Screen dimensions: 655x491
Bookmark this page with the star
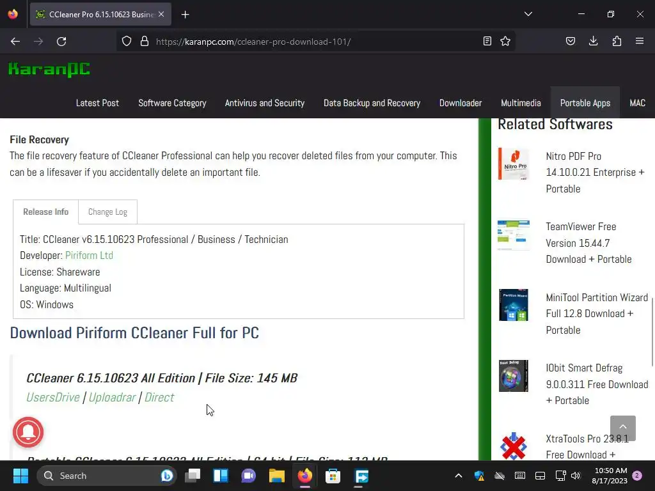(x=505, y=42)
